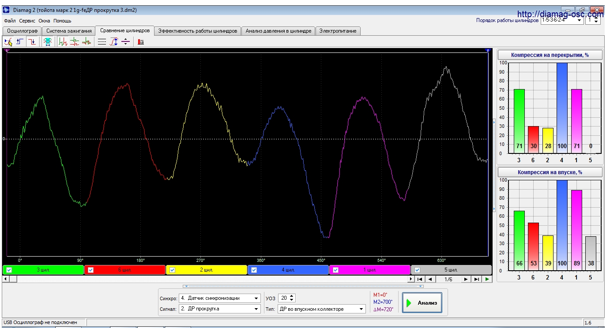Click M2=700° marker readout

tap(383, 302)
